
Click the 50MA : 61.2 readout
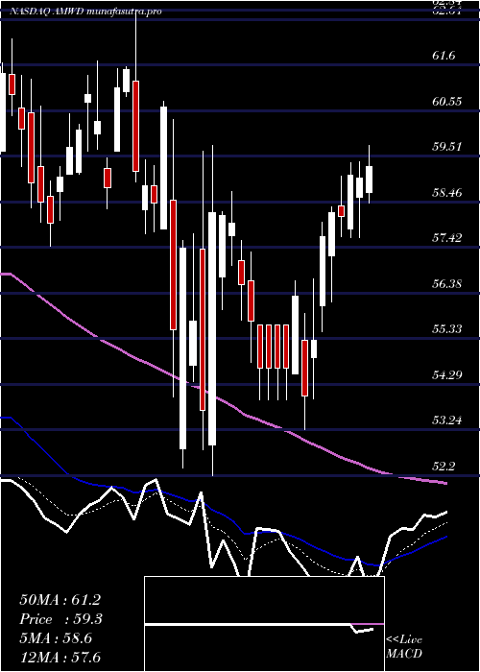pos(60,600)
